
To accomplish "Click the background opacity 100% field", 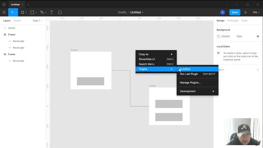I will pyautogui.click(x=239, y=37).
